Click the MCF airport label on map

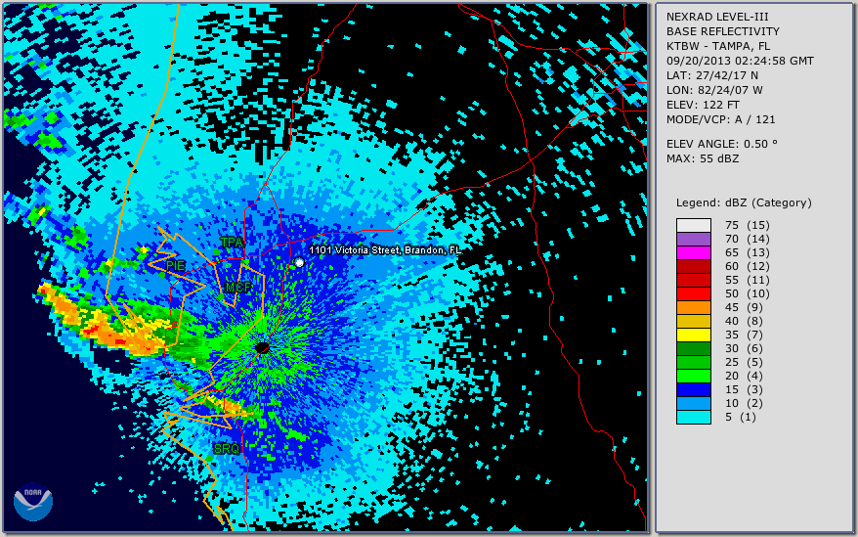(x=238, y=288)
